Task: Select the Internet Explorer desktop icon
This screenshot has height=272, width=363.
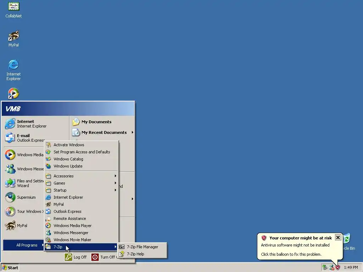Action: pyautogui.click(x=13, y=70)
